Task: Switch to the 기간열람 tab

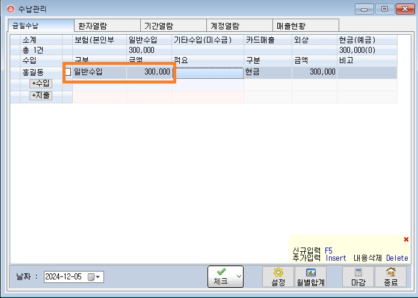Action: pyautogui.click(x=173, y=26)
